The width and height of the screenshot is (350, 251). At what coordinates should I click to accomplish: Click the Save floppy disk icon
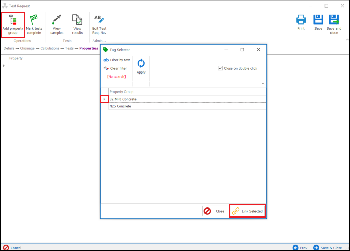[318, 20]
